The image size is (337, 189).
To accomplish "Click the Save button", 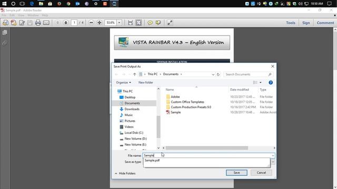I will coord(236,173).
